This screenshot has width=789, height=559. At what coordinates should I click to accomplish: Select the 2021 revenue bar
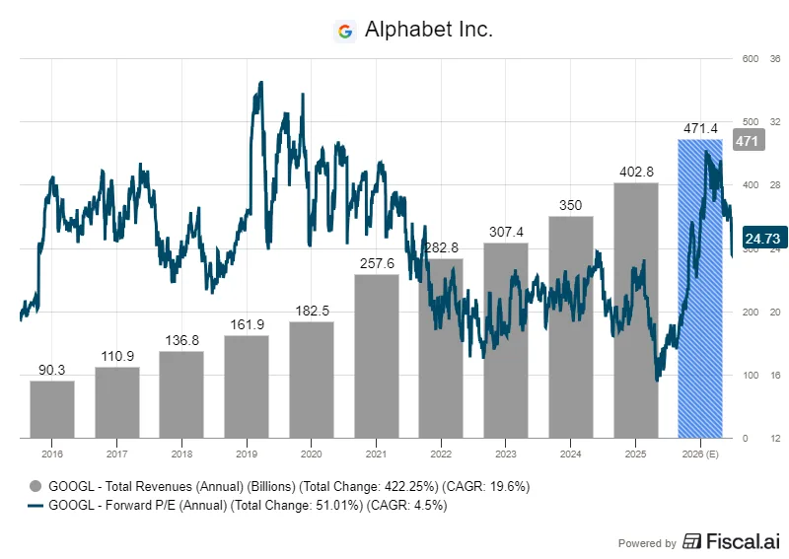(376, 356)
